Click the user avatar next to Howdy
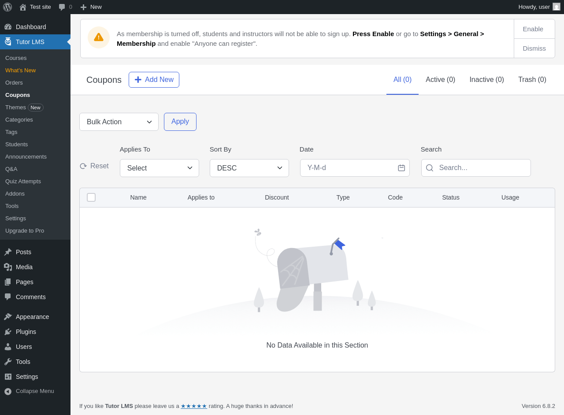The image size is (564, 415). pyautogui.click(x=557, y=7)
